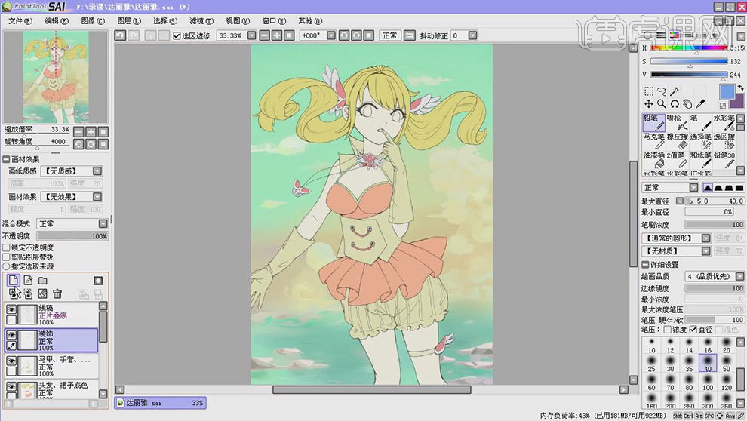This screenshot has height=421, width=747.
Task: Select brush size 100 preset
Action: 708,382
